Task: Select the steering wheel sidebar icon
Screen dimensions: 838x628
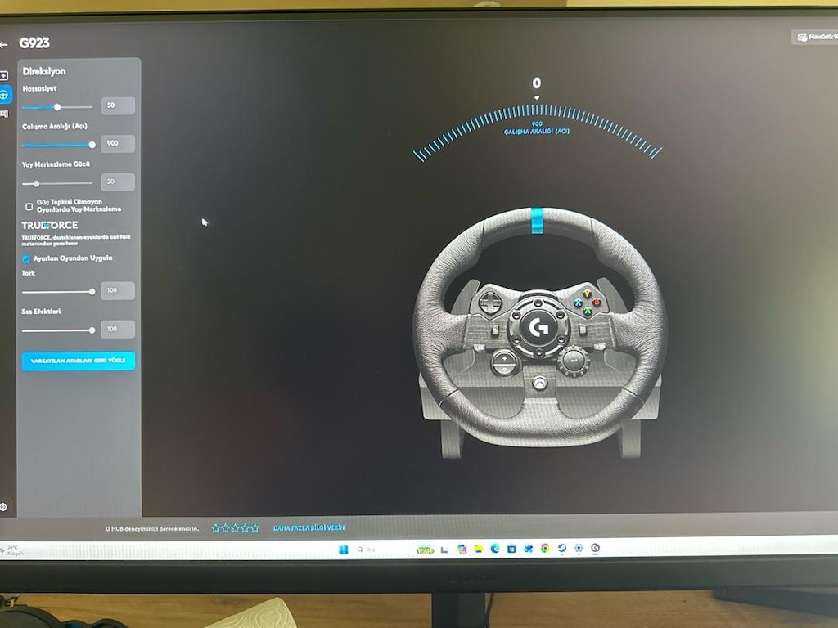Action: [x=4, y=95]
